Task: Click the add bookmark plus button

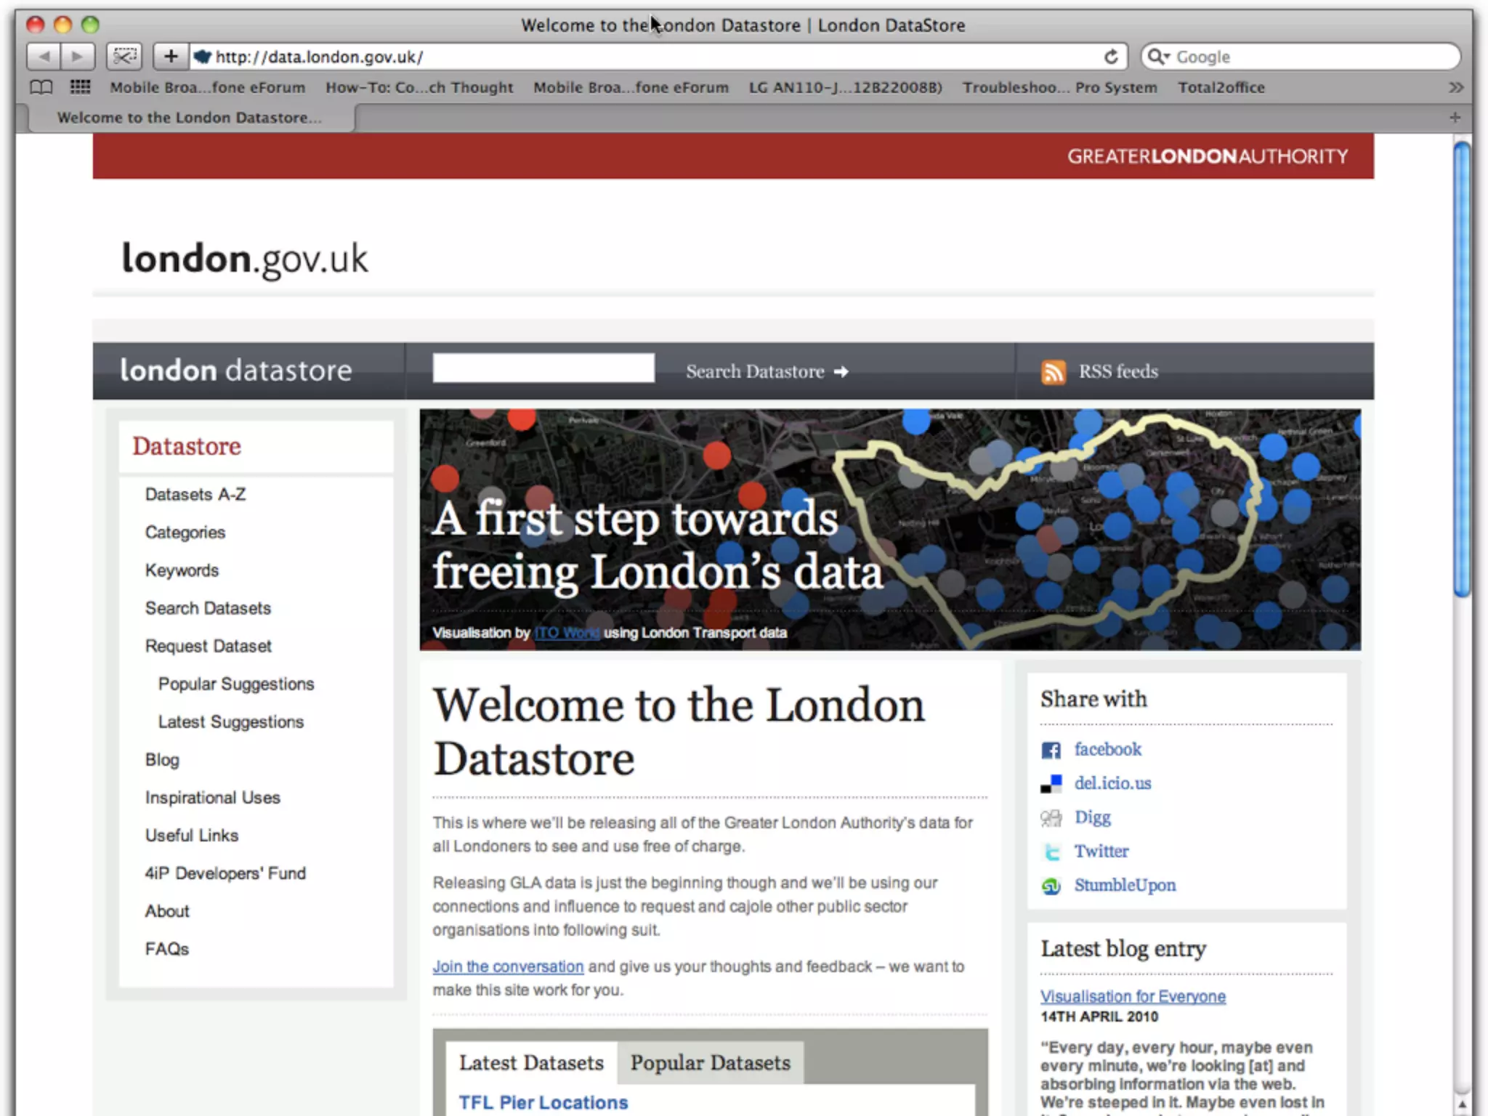Action: pos(171,57)
